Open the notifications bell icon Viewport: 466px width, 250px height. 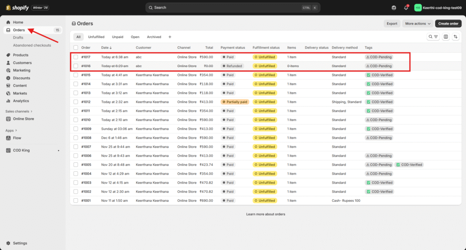tap(406, 8)
